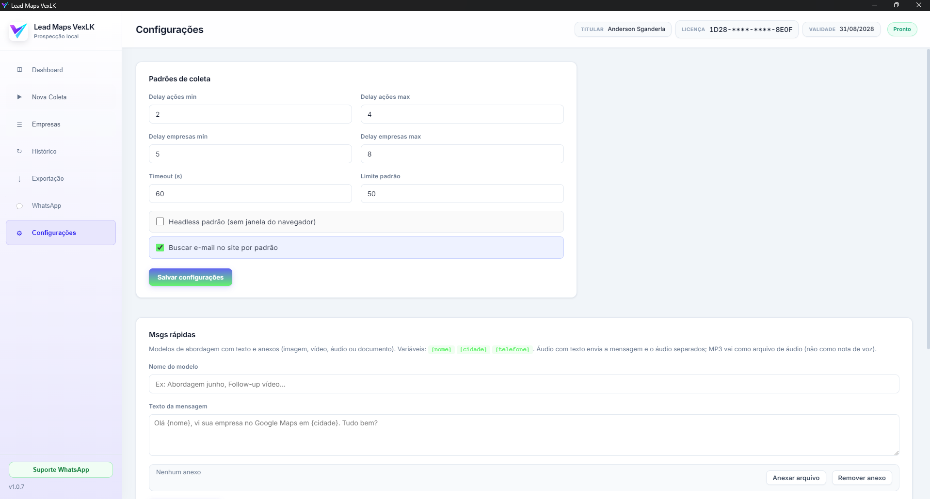Click the Configurações gear icon
Image resolution: width=930 pixels, height=499 pixels.
19,233
